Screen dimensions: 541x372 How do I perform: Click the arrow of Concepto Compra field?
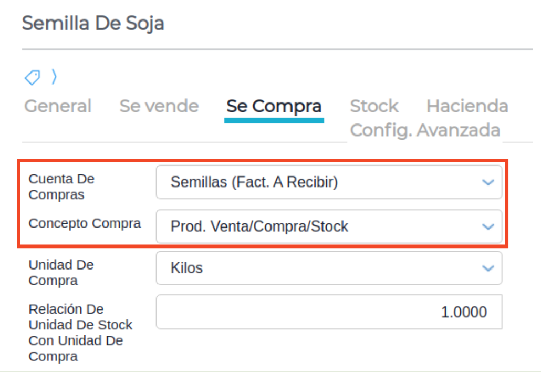coord(488,226)
